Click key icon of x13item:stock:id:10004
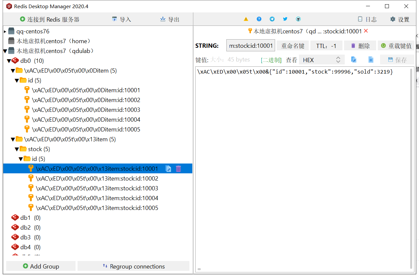 pos(31,198)
